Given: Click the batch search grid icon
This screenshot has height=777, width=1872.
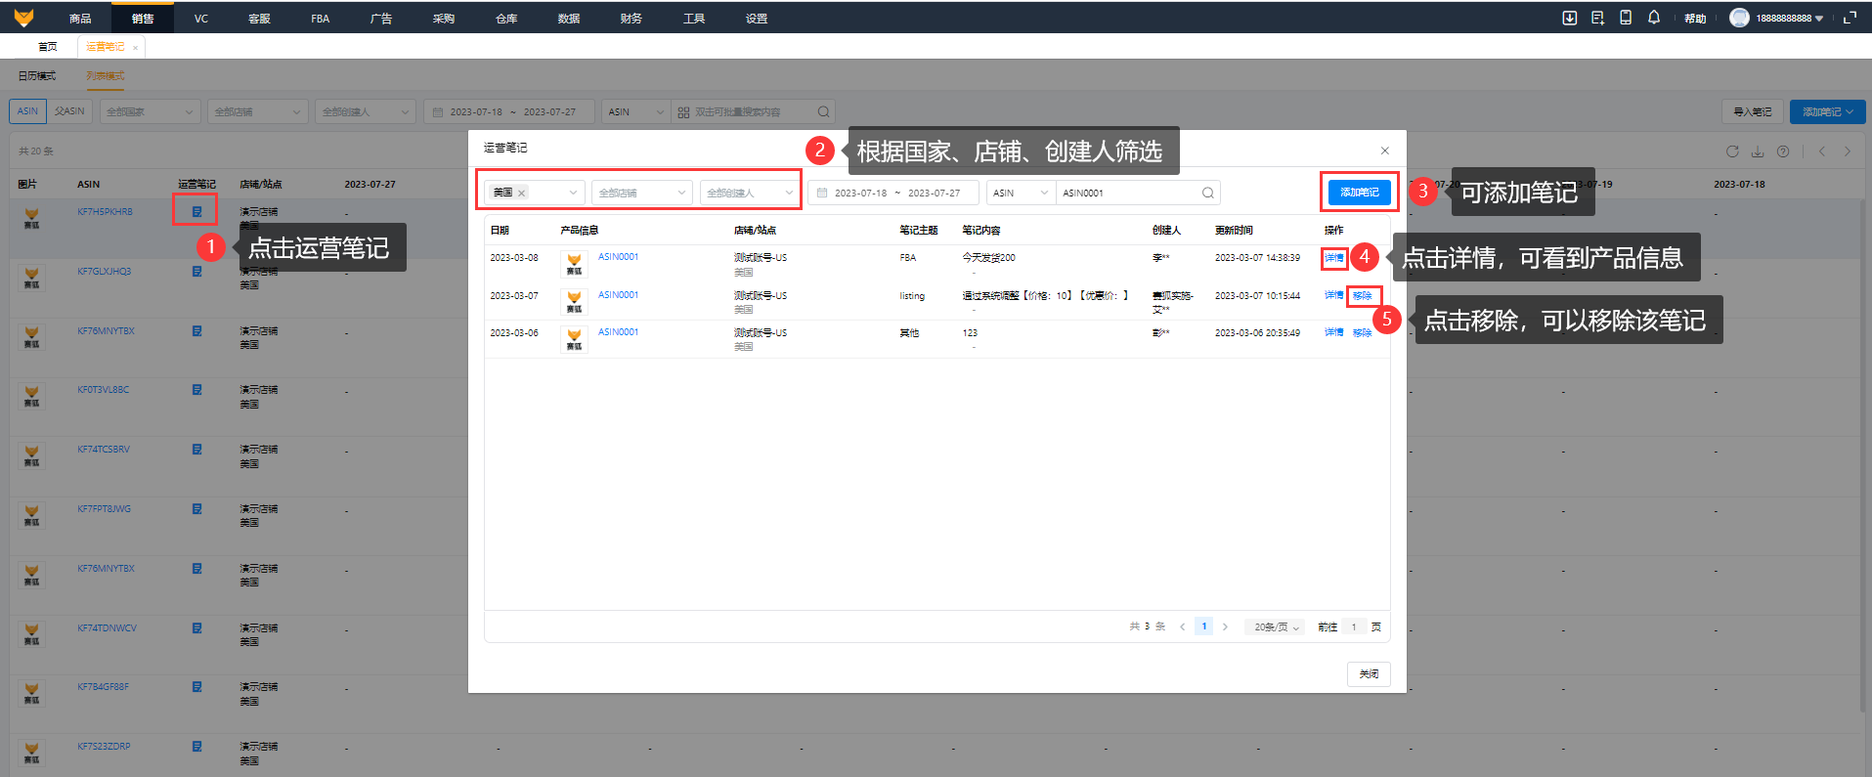Looking at the screenshot, I should (683, 111).
